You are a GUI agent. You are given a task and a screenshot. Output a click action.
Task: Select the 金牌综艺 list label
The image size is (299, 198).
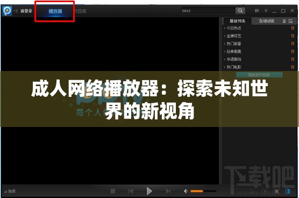(x=234, y=36)
